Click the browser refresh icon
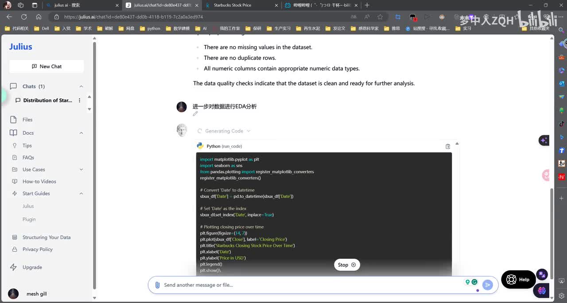Image resolution: width=567 pixels, height=303 pixels. 24,17
